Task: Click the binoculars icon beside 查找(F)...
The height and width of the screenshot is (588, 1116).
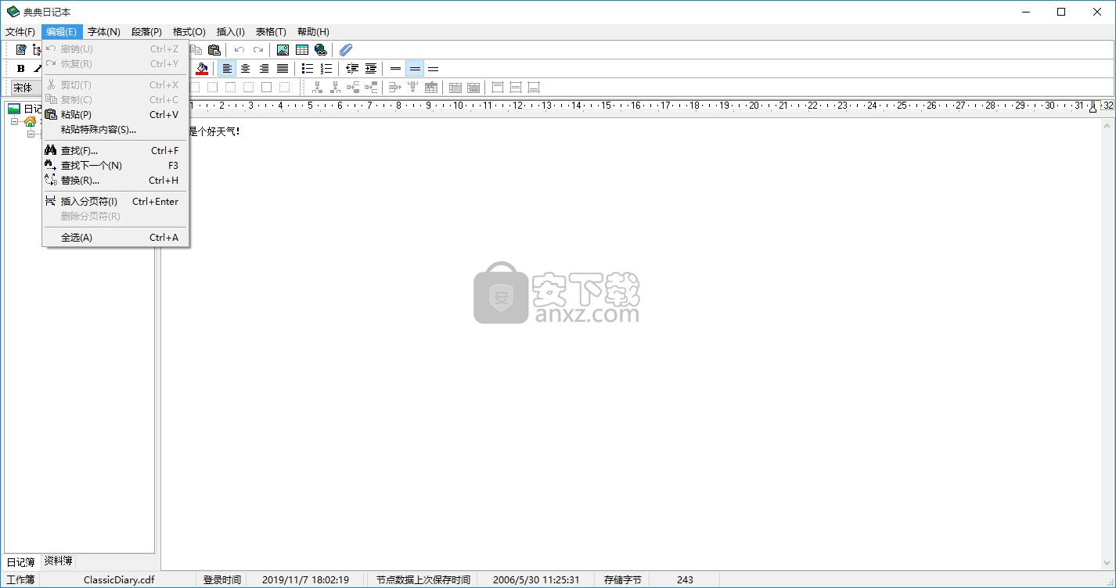Action: tap(51, 150)
